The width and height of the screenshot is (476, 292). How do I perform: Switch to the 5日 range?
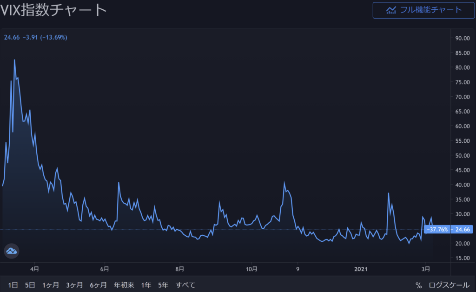[30, 285]
